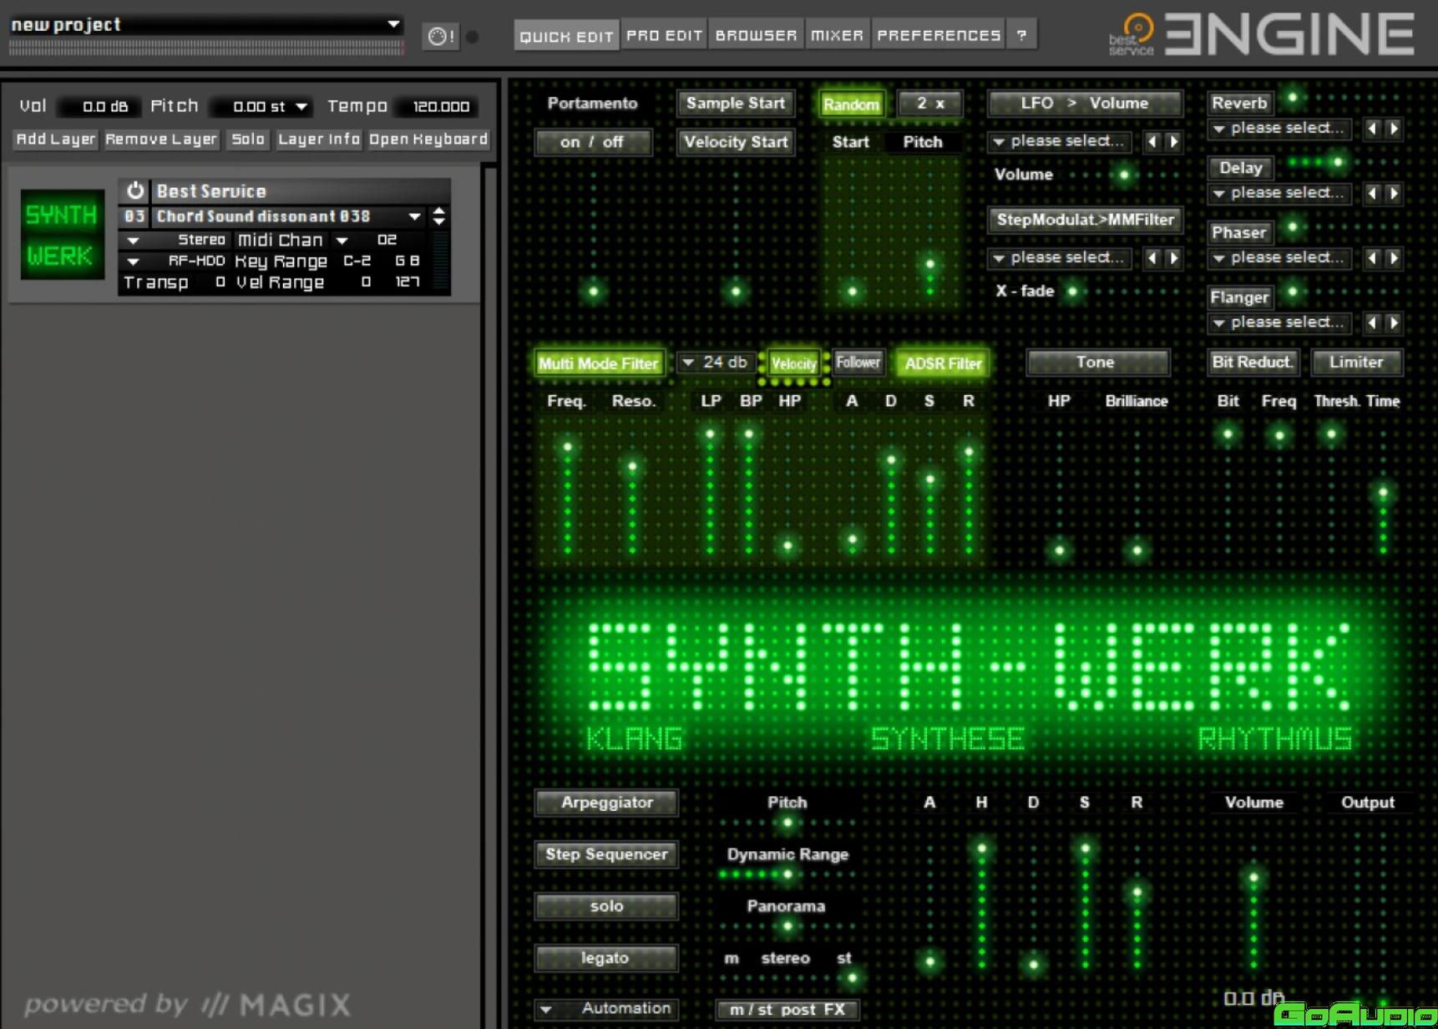Open Reverb please select dropdown

1280,129
